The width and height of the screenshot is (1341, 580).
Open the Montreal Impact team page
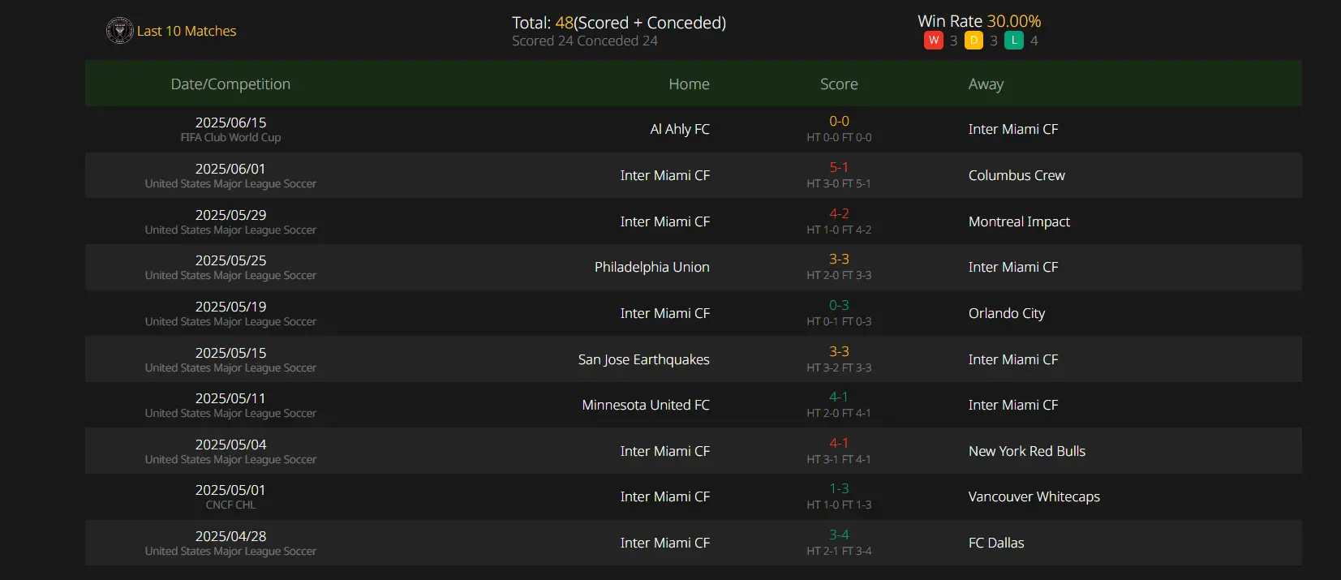pos(1019,221)
